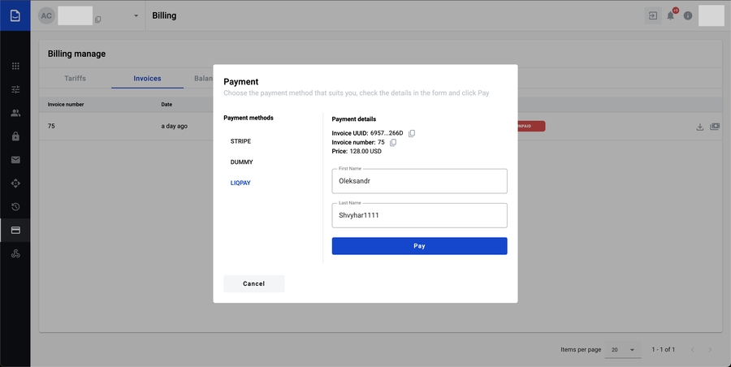
Task: Open the mail envelope icon in sidebar
Action: click(15, 160)
